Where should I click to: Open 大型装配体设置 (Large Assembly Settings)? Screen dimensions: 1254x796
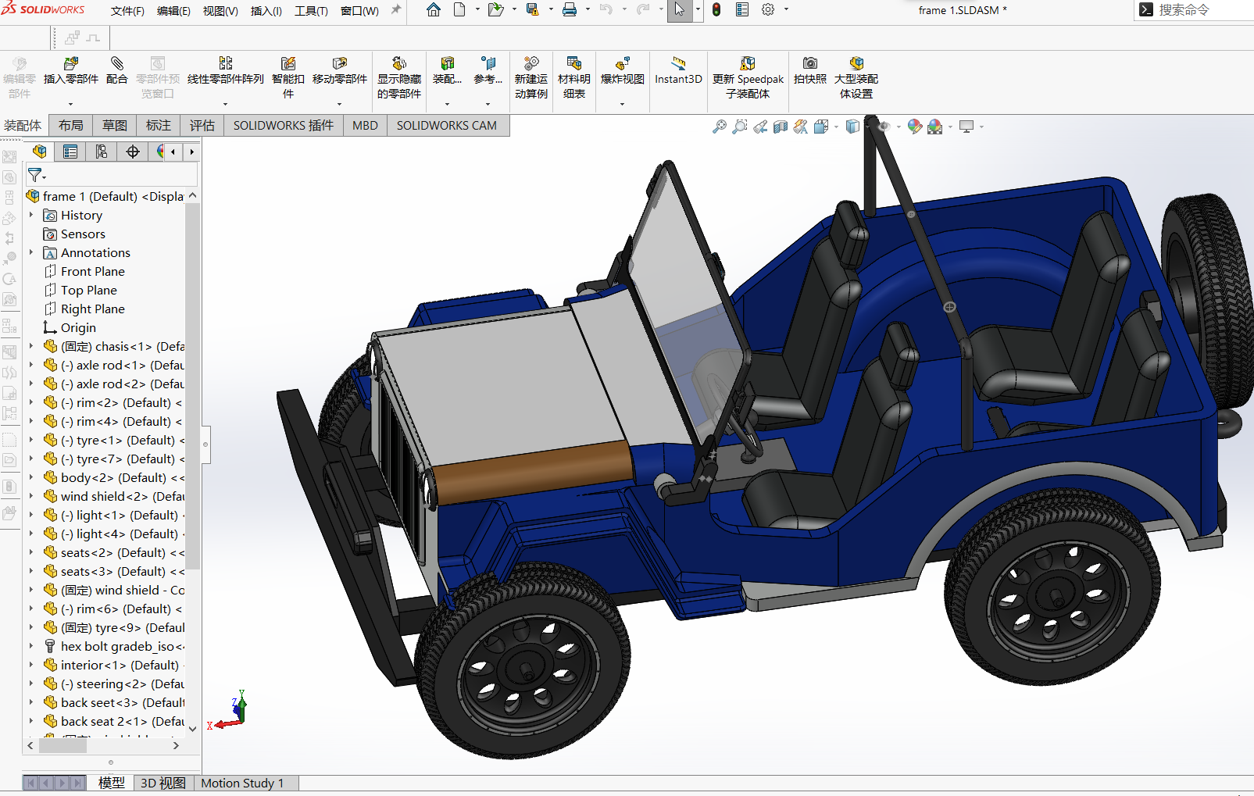click(x=856, y=78)
